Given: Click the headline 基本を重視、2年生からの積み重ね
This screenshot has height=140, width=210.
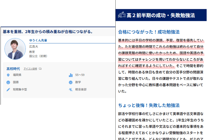Looking at the screenshot, I should click(x=48, y=32).
